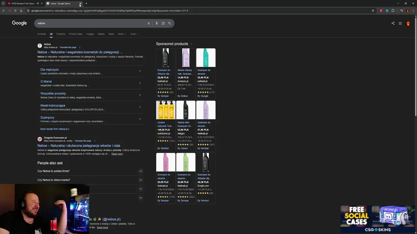Screen dimensions: 417x234
Task: Open options for the Rossmann result
Action: pyautogui.click(x=94, y=141)
